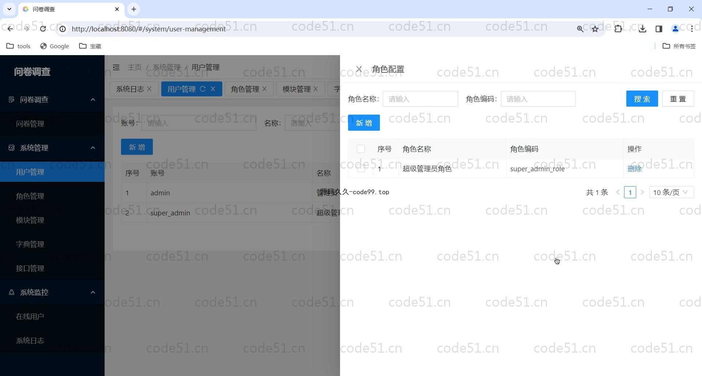Check the checkbox for 超级管理员角色 row
The height and width of the screenshot is (376, 702).
(x=361, y=169)
